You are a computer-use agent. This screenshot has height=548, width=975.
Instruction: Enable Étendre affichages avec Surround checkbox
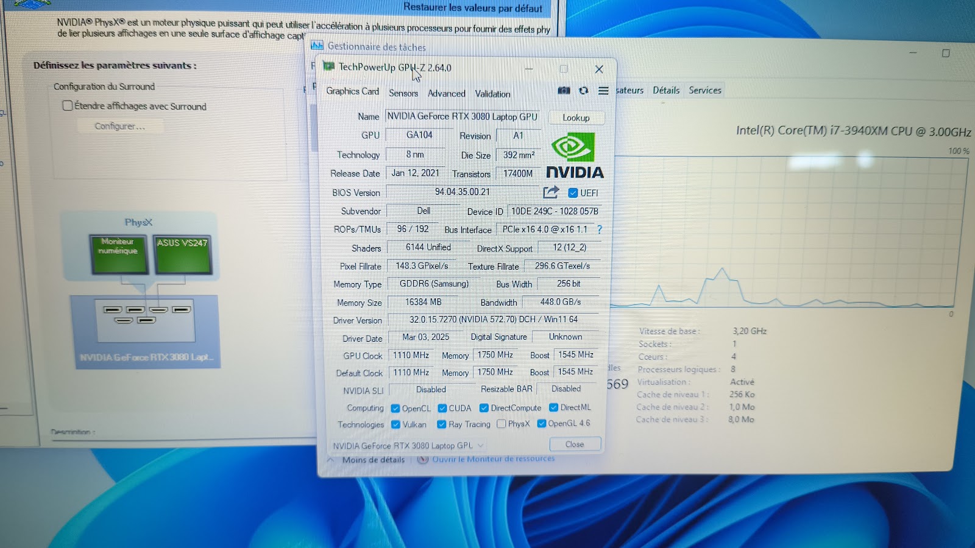[x=68, y=105]
